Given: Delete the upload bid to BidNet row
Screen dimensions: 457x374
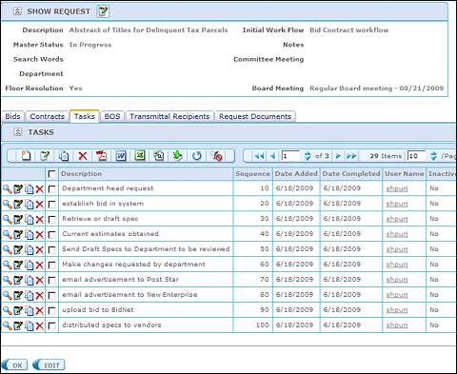Looking at the screenshot, I should 40,310.
